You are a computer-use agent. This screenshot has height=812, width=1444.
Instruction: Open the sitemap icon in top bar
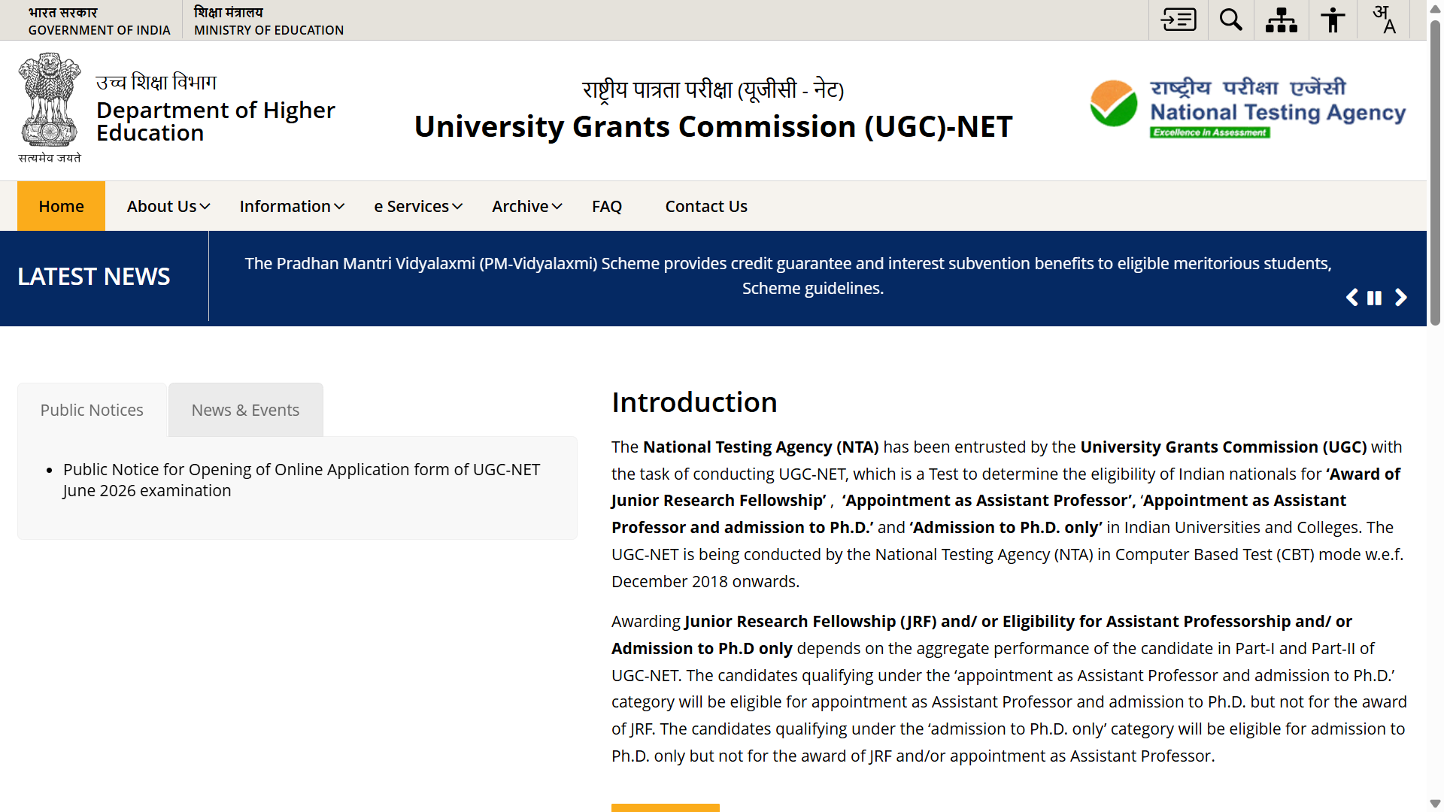coord(1282,20)
